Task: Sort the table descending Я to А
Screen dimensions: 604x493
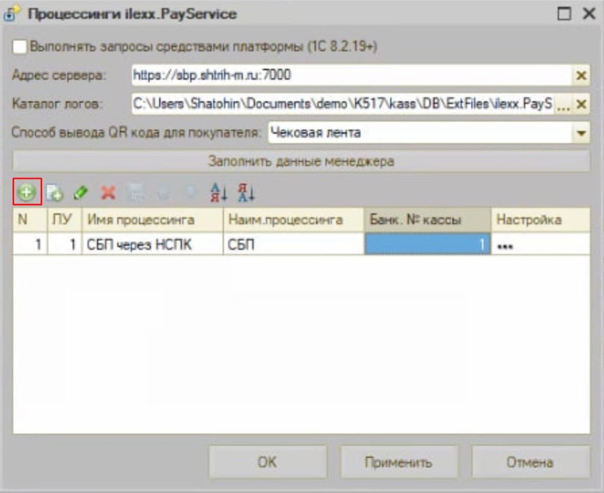Action: click(x=246, y=192)
